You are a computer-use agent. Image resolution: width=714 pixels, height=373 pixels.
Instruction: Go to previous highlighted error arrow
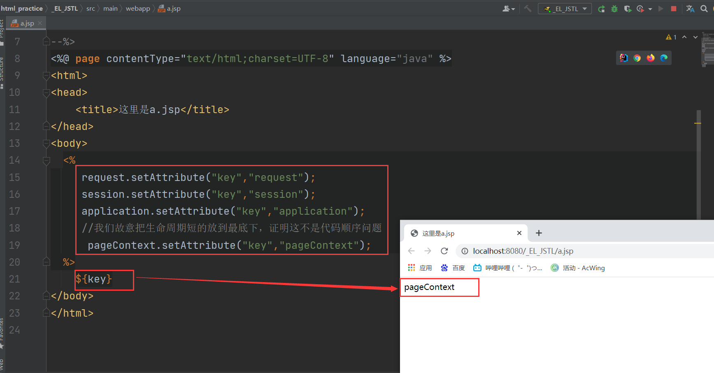(x=684, y=37)
